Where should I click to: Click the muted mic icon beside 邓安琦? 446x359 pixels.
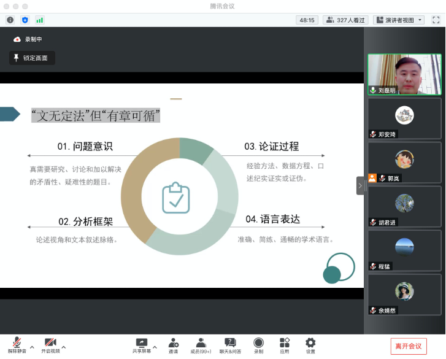[373, 134]
